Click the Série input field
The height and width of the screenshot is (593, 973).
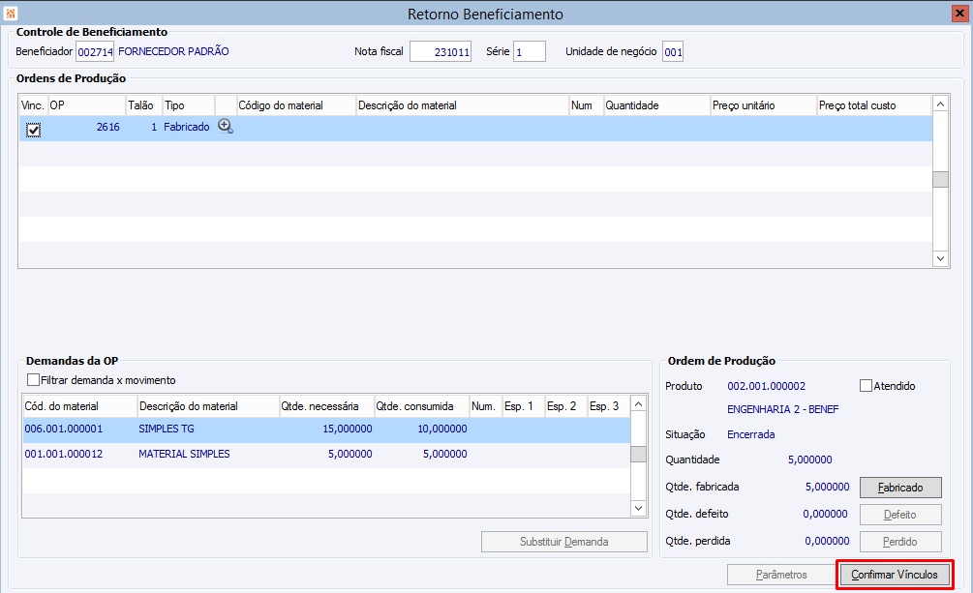pos(529,52)
